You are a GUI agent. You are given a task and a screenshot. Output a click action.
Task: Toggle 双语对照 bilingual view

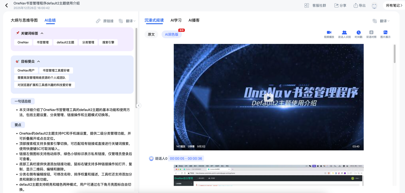coord(371,33)
